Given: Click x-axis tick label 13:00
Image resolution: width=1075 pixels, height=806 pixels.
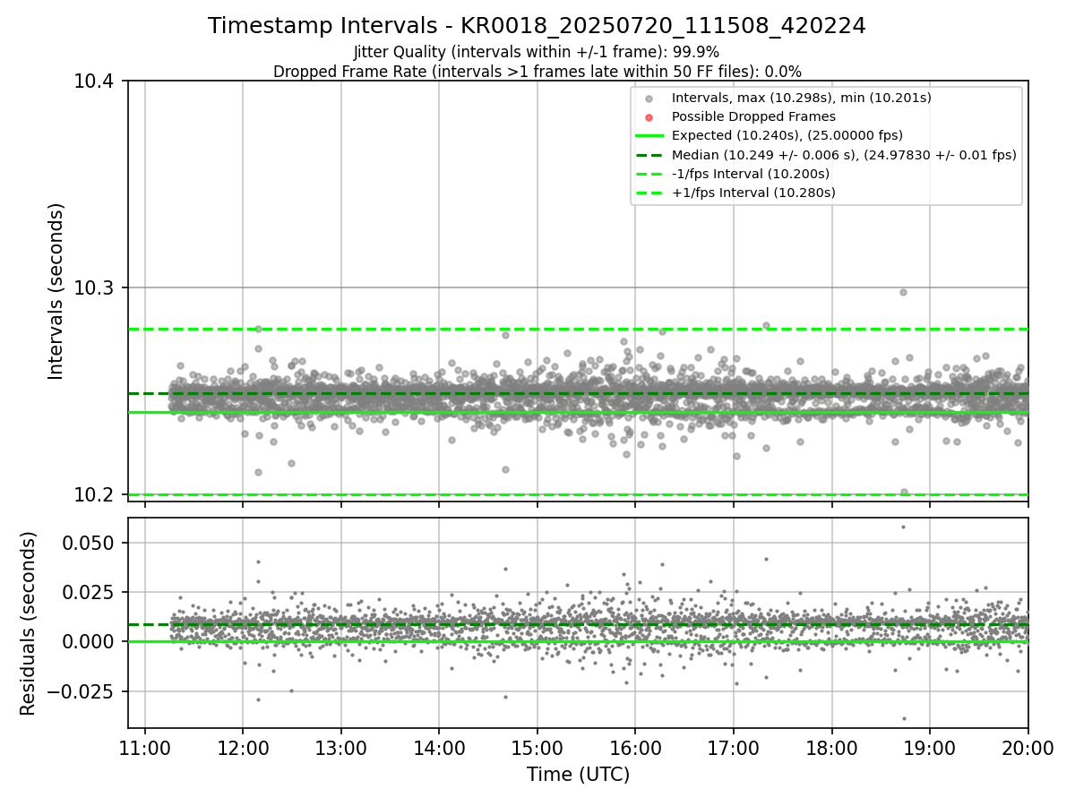Looking at the screenshot, I should [341, 748].
